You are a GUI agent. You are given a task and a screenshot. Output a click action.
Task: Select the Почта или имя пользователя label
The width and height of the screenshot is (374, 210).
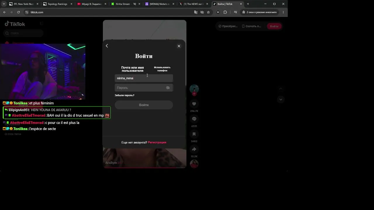tap(132, 69)
